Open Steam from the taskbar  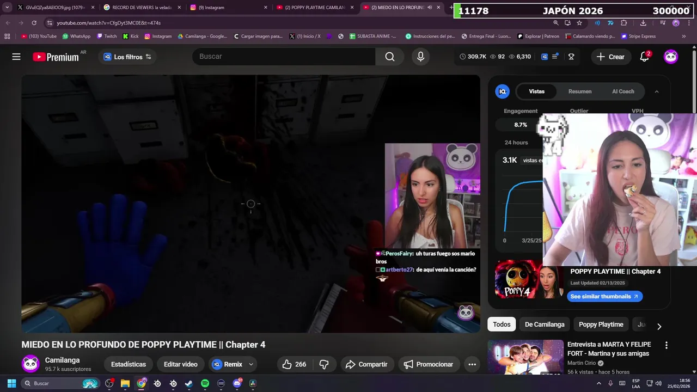tap(189, 383)
